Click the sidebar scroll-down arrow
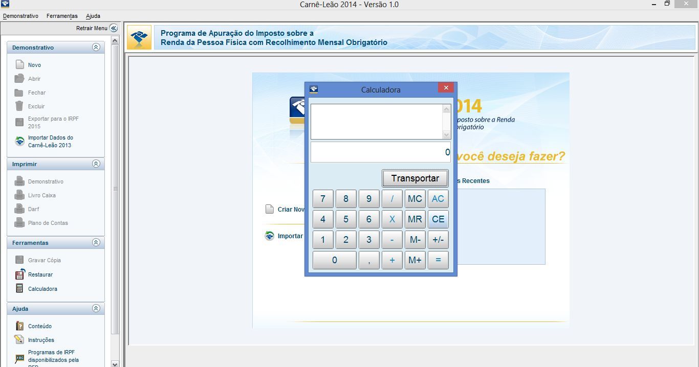 (115, 363)
